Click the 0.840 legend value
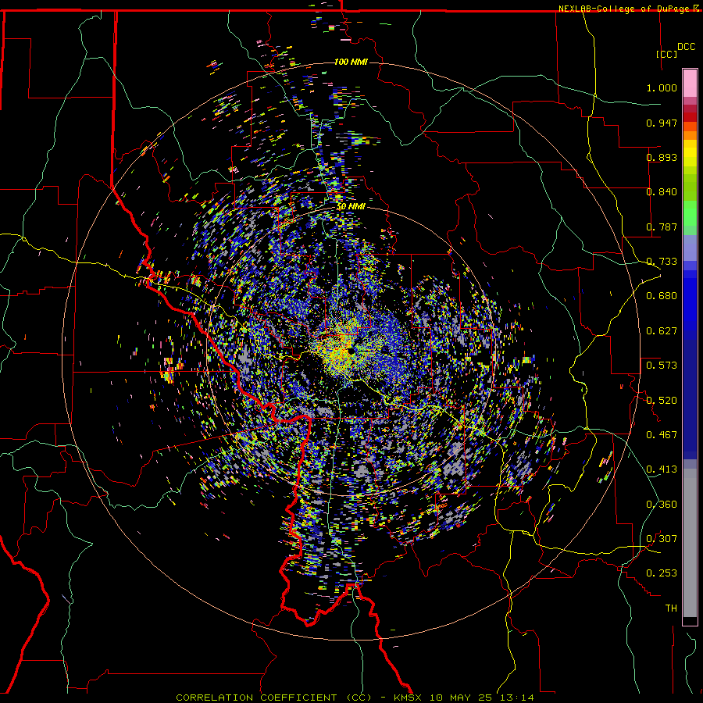 coord(662,192)
